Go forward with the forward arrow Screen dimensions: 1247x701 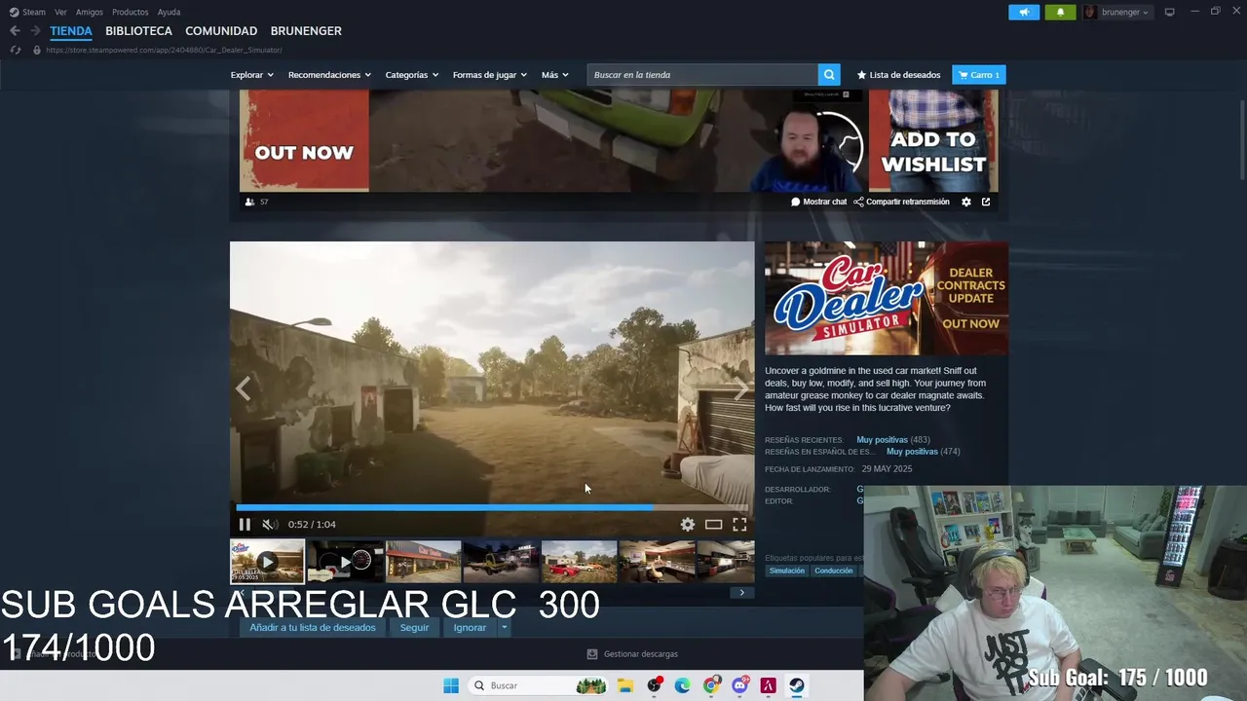click(x=35, y=31)
